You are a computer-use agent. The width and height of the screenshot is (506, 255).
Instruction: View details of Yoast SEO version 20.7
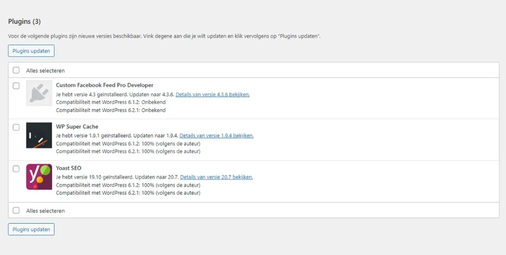(216, 177)
